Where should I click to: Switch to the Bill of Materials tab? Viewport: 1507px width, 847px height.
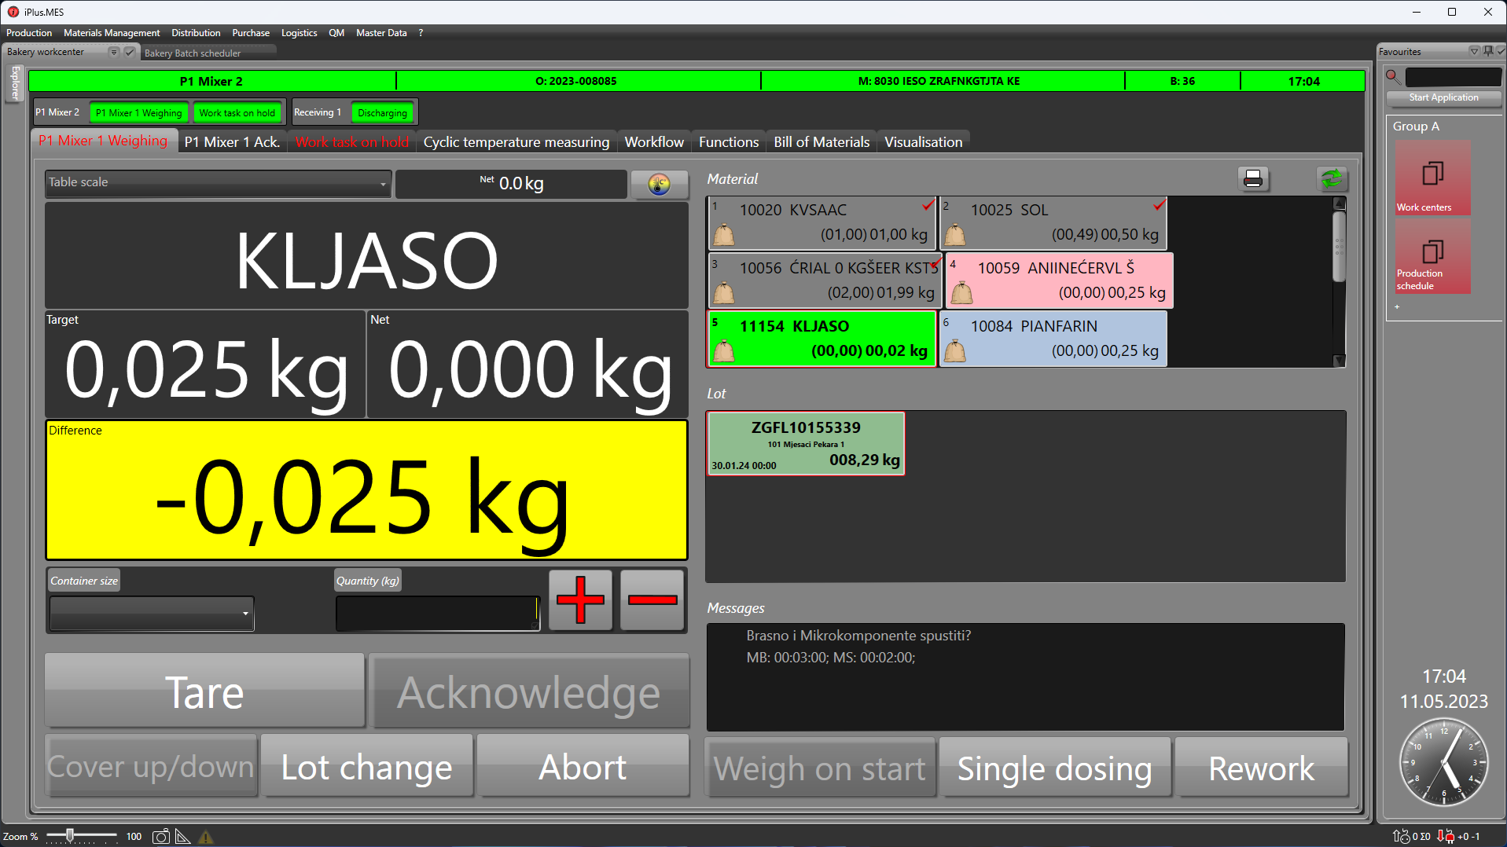click(x=821, y=142)
